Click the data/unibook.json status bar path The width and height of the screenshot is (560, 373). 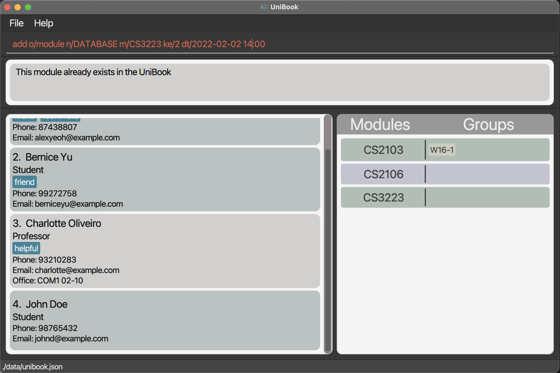pos(33,367)
